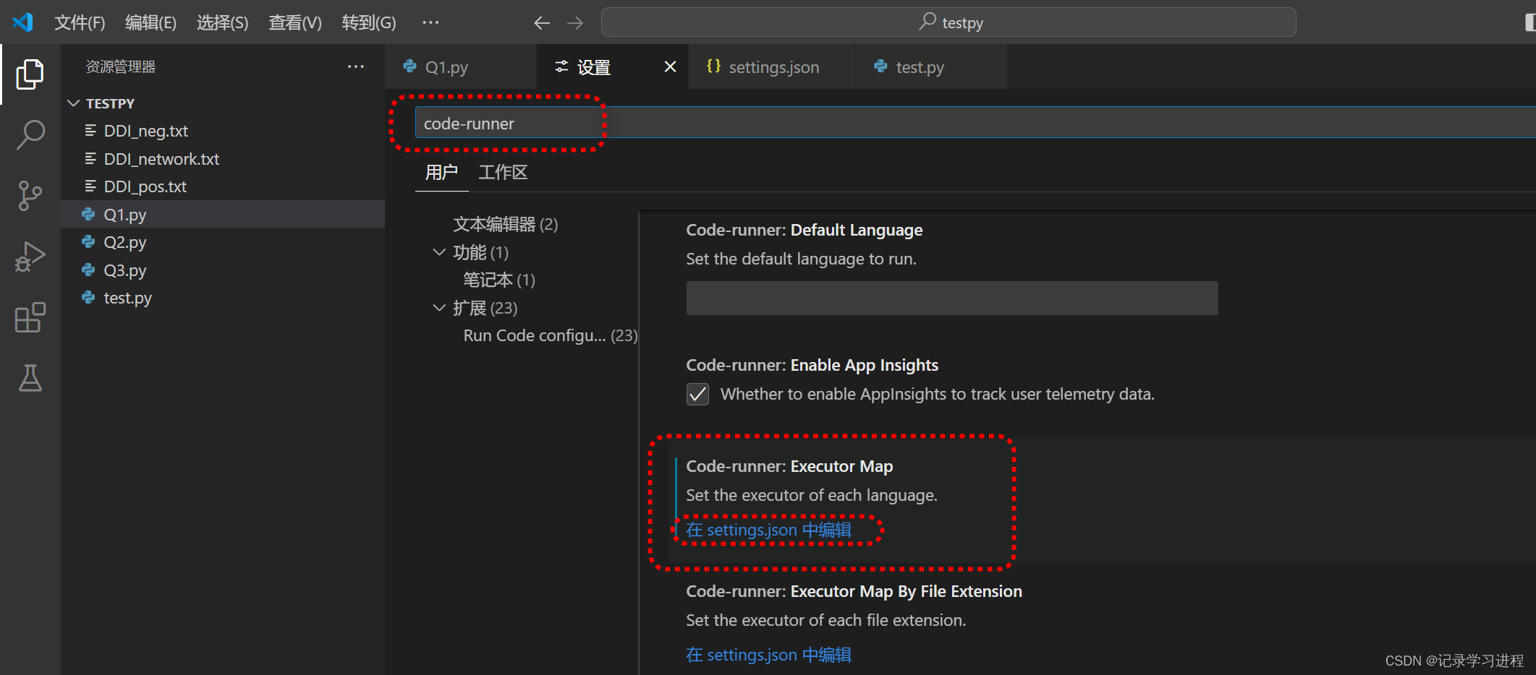Click the back navigation arrow

click(x=541, y=22)
